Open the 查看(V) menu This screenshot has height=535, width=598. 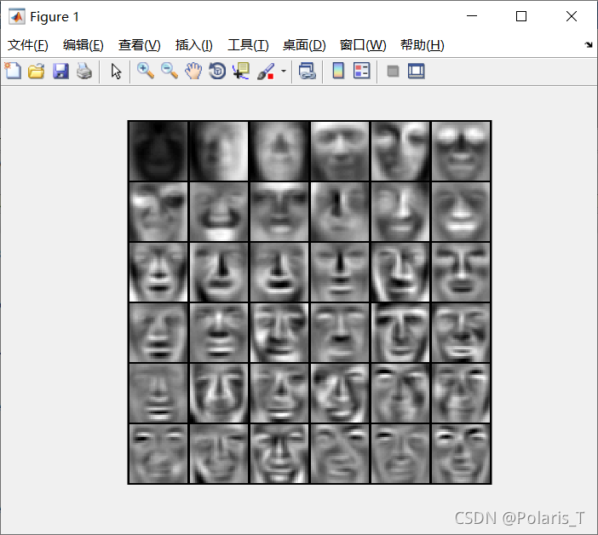point(139,45)
